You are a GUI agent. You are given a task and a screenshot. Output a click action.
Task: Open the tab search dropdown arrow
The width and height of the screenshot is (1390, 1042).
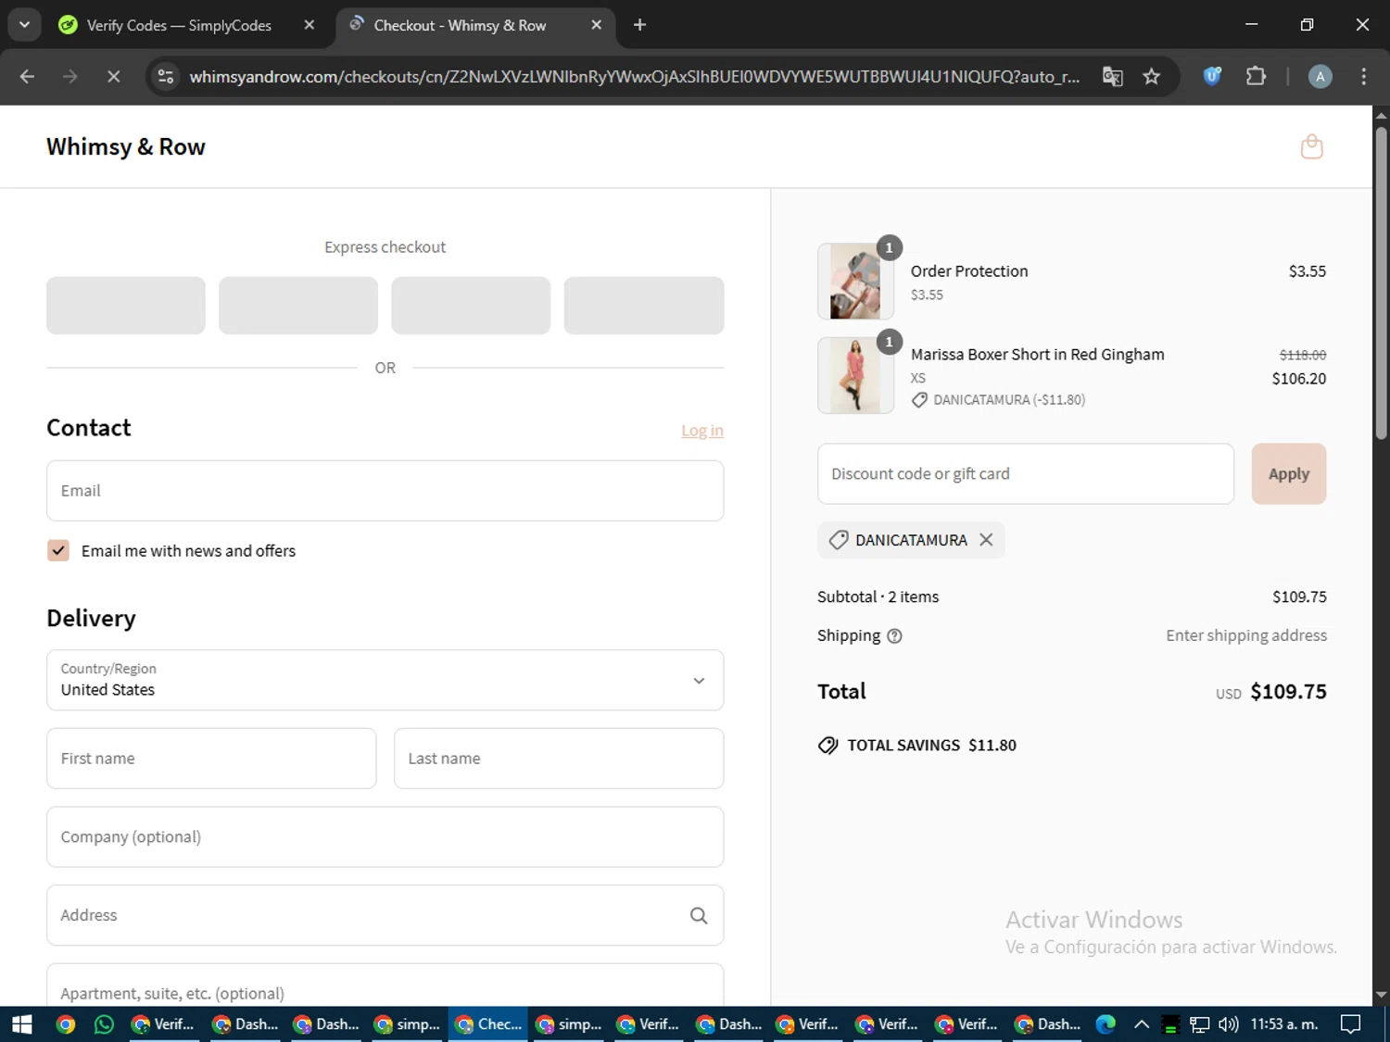click(24, 25)
